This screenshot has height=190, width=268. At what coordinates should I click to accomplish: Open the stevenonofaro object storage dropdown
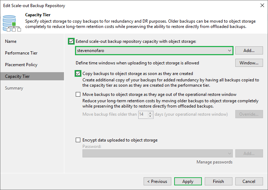coord(229,51)
